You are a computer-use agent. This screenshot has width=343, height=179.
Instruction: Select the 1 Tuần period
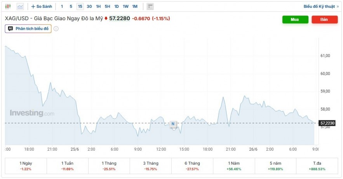point(67,166)
